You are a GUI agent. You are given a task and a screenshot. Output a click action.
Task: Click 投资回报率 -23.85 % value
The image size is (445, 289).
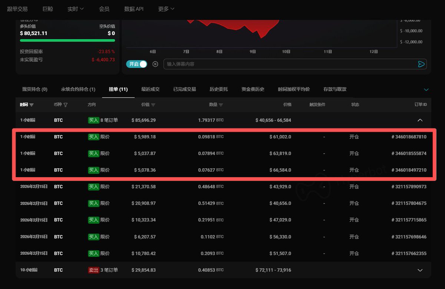pos(106,52)
